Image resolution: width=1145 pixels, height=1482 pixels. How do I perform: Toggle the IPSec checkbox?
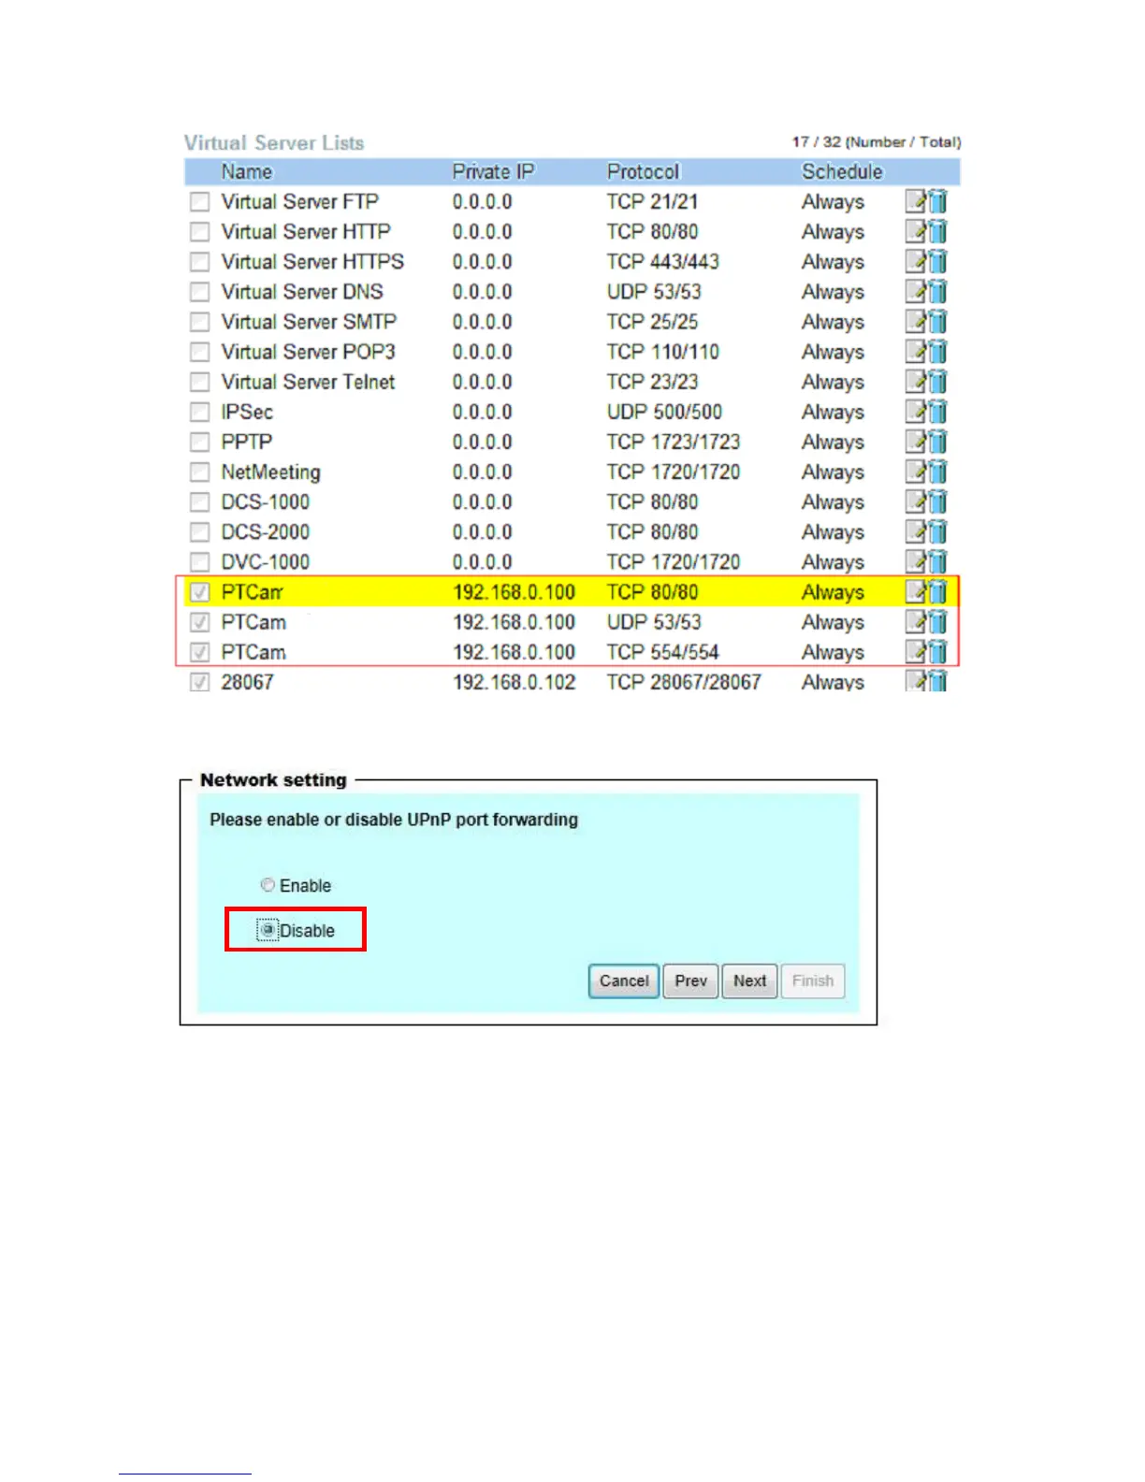[x=199, y=411]
